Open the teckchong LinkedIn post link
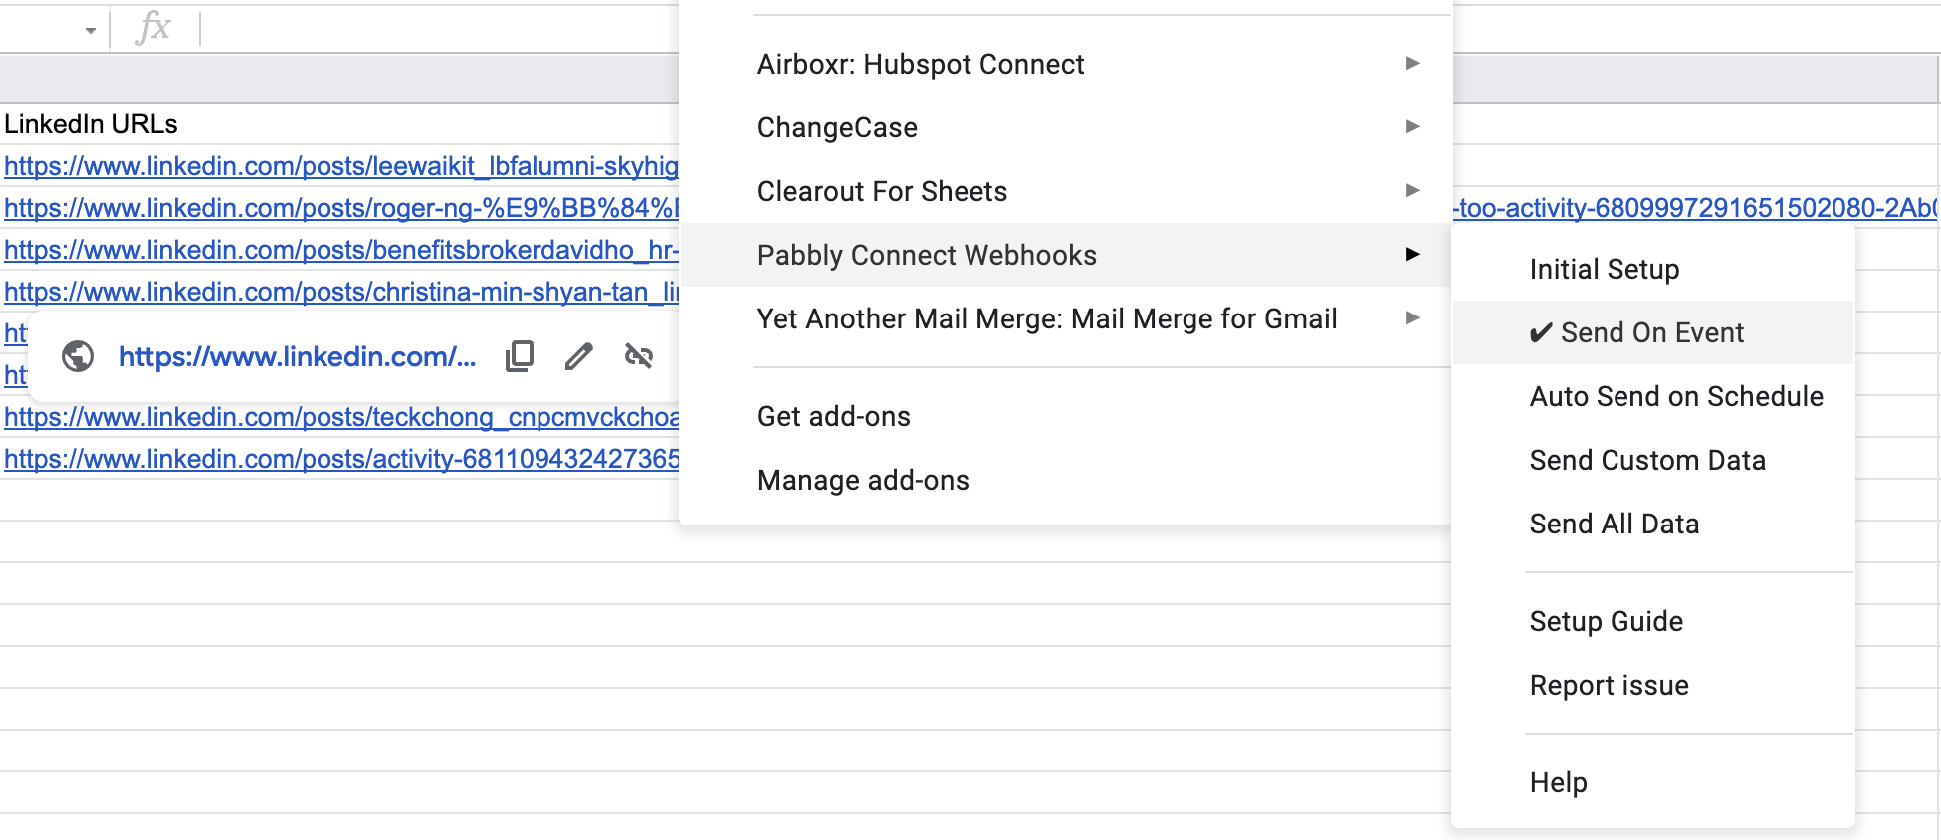The image size is (1941, 840). pyautogui.click(x=341, y=417)
